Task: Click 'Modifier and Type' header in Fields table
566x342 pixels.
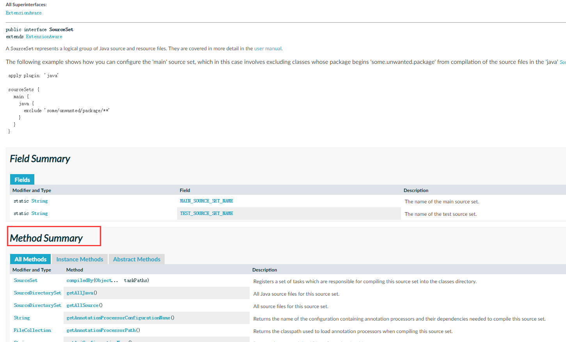Action: coord(32,190)
